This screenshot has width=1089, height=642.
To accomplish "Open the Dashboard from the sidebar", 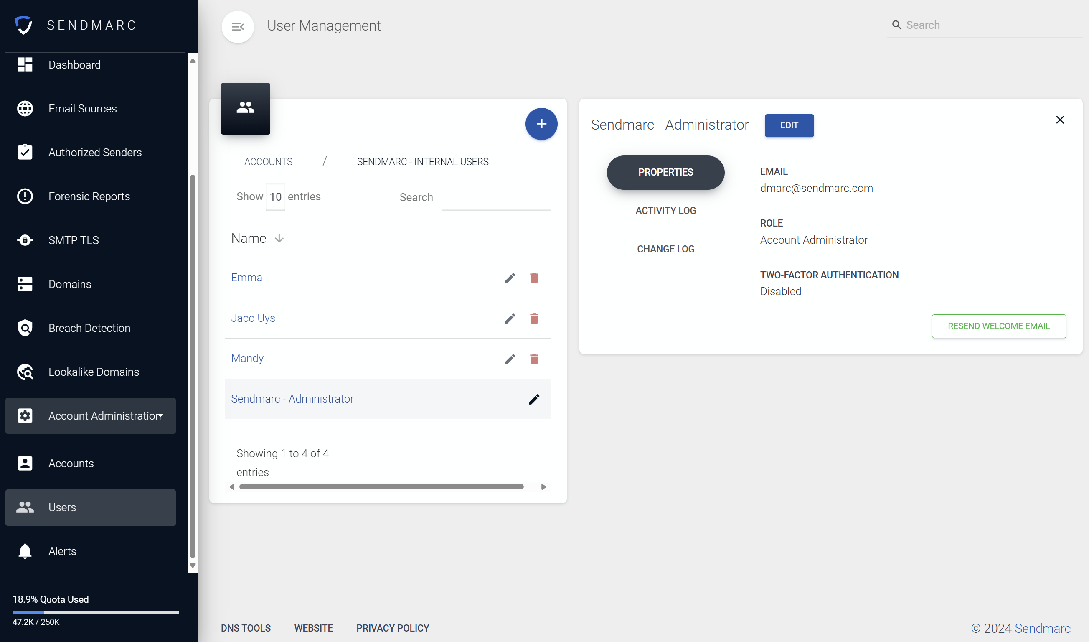I will [74, 64].
